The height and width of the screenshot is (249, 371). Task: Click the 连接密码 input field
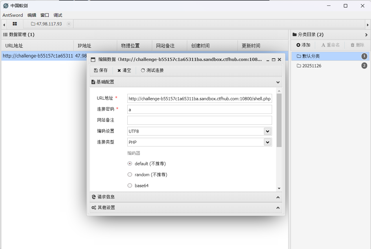point(200,109)
